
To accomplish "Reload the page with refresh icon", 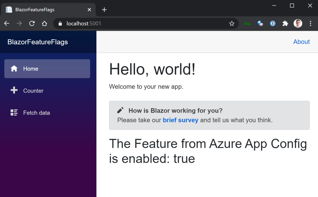I will click(32, 24).
